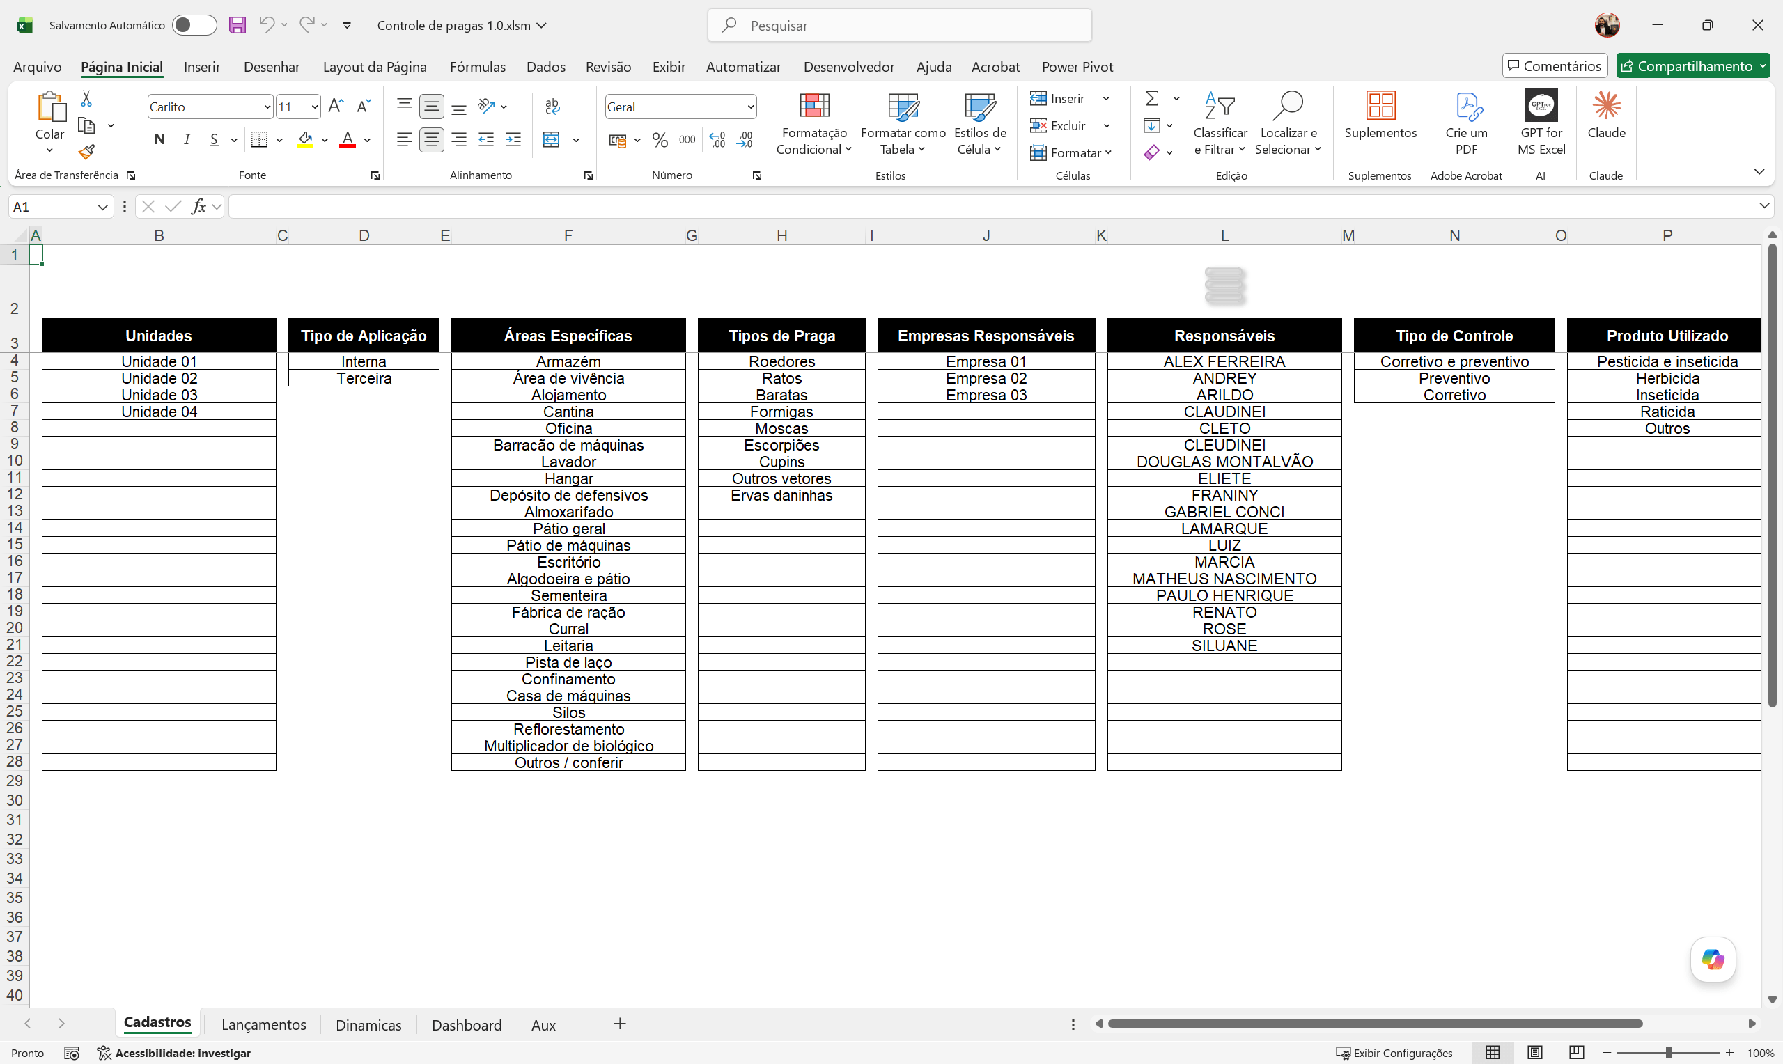This screenshot has height=1064, width=1783.
Task: Click the borders icon in Fonte group
Action: (260, 140)
